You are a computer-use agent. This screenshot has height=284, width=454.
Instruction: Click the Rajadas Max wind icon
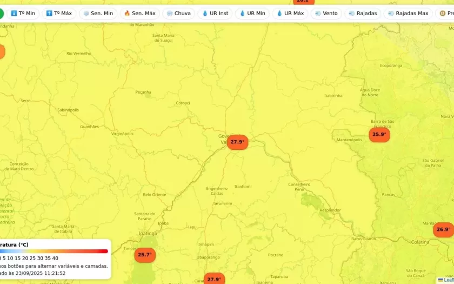(x=391, y=14)
